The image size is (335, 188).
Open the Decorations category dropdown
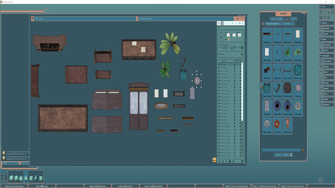287,23
